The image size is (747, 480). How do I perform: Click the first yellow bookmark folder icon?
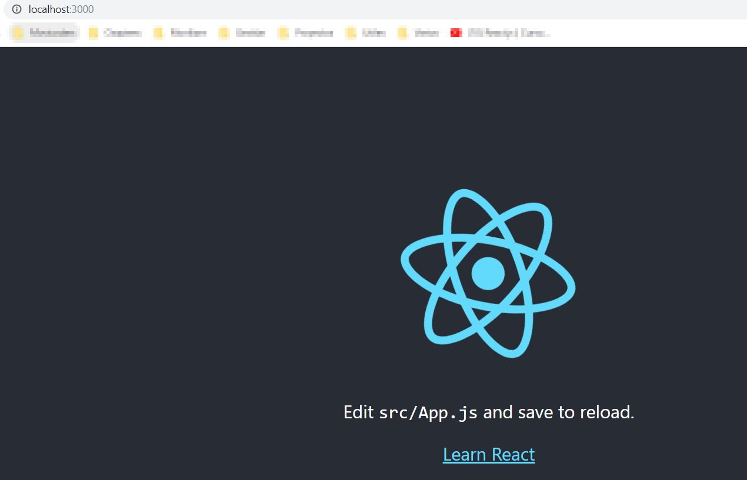pos(19,32)
